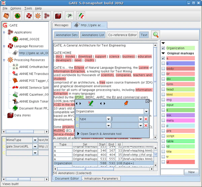Click the green-red pencil toolbar icon
202x187 pixels.
[x=81, y=15]
